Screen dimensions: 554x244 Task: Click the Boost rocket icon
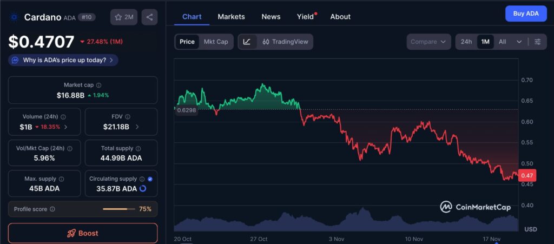(71, 233)
